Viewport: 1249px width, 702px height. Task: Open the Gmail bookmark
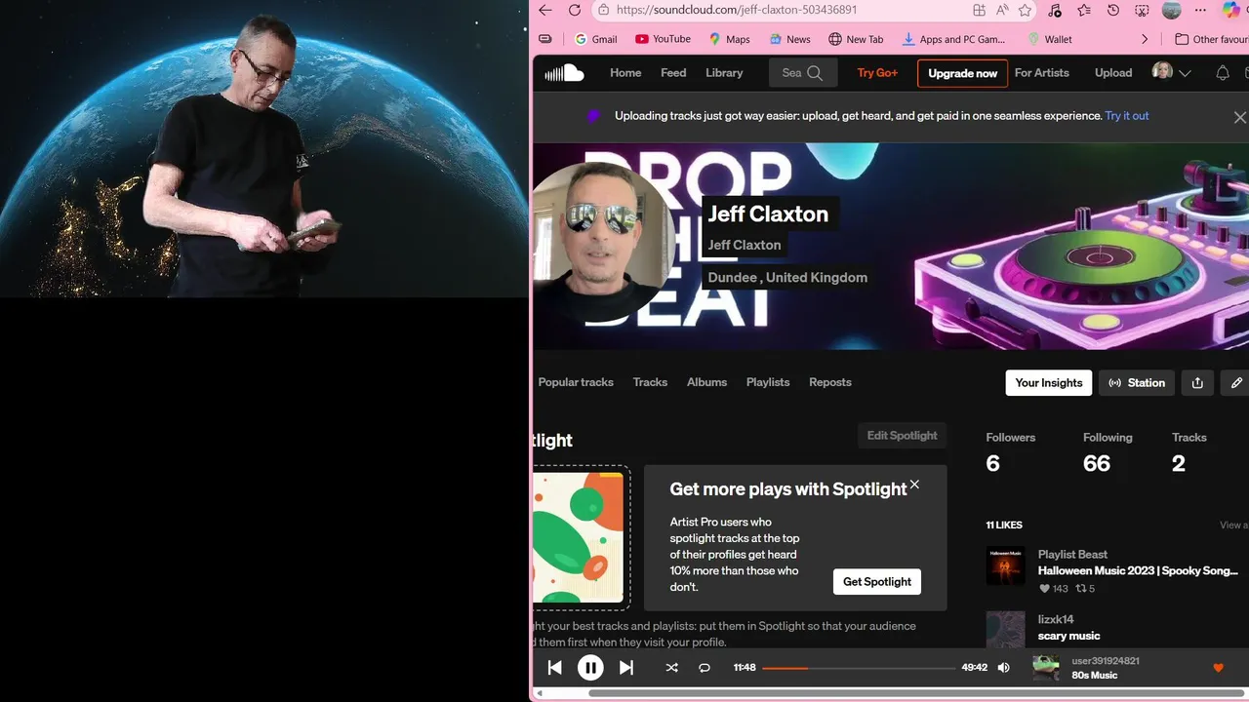(x=595, y=39)
